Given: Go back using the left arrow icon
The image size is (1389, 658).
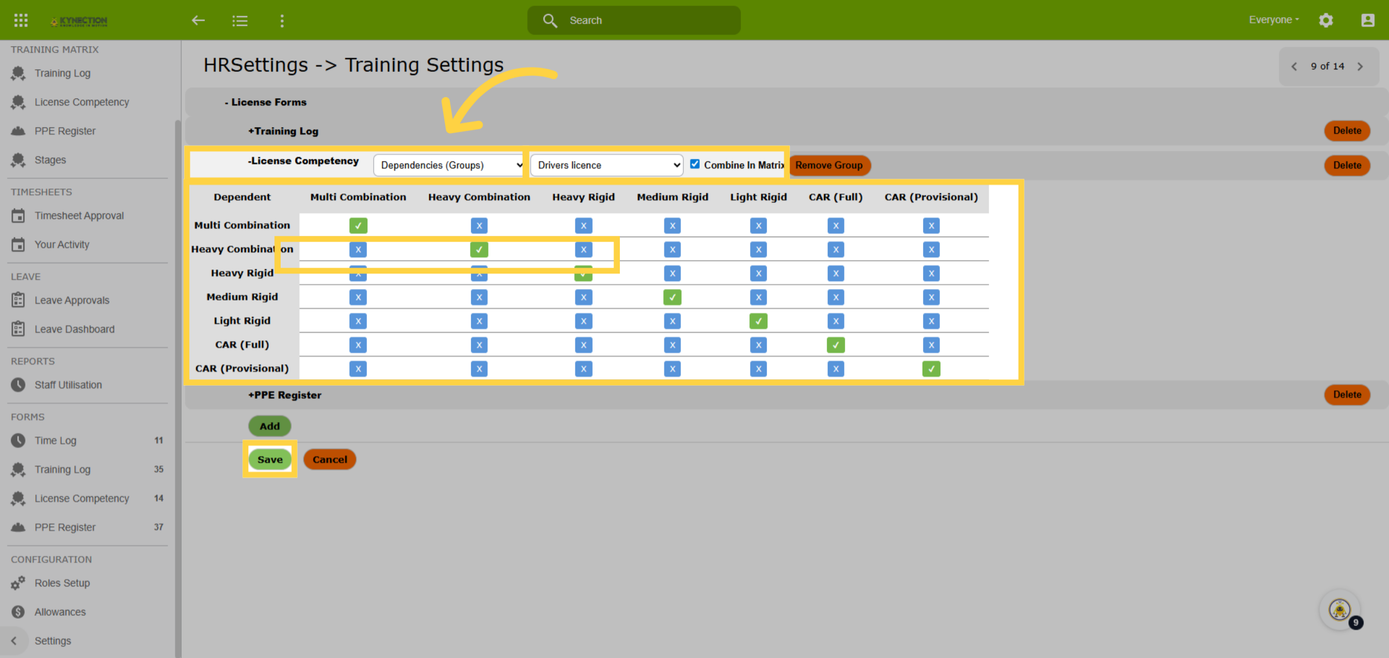Looking at the screenshot, I should pos(199,20).
